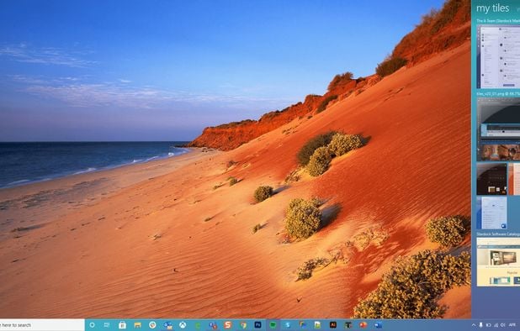This screenshot has height=331, width=520.
Task: Open the Photoshop tiles png tile thumbnail
Action: [x=498, y=129]
